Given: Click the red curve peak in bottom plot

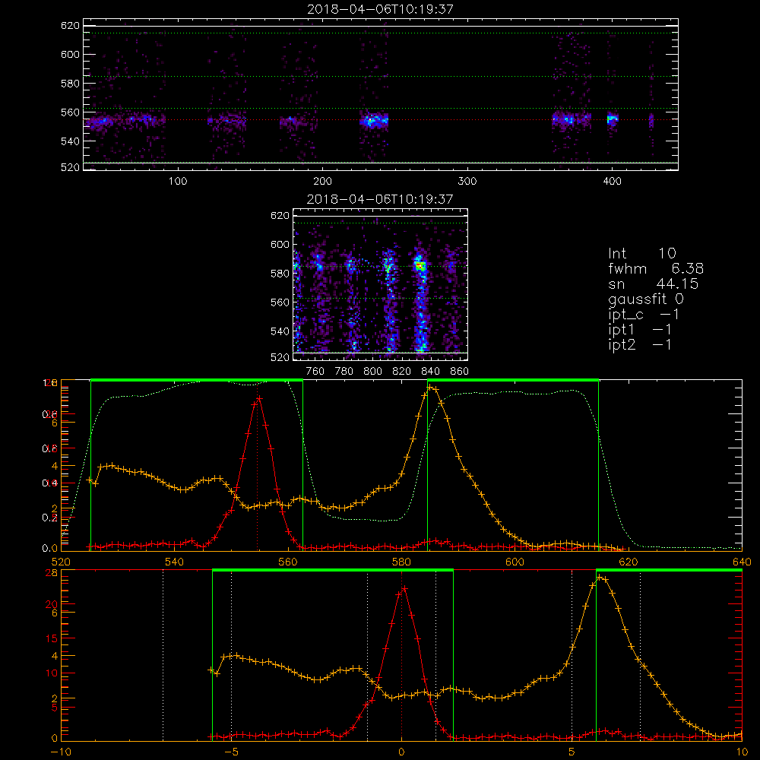Looking at the screenshot, I should pyautogui.click(x=404, y=588).
